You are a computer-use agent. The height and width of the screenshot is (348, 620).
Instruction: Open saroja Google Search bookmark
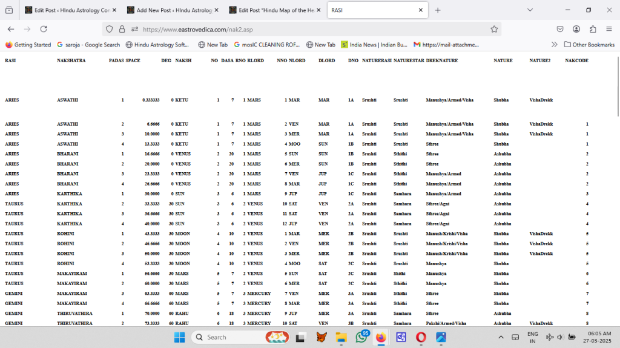88,45
